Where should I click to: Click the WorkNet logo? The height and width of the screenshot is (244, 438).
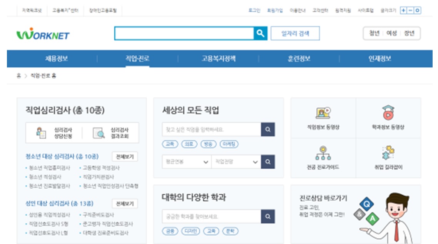[43, 34]
